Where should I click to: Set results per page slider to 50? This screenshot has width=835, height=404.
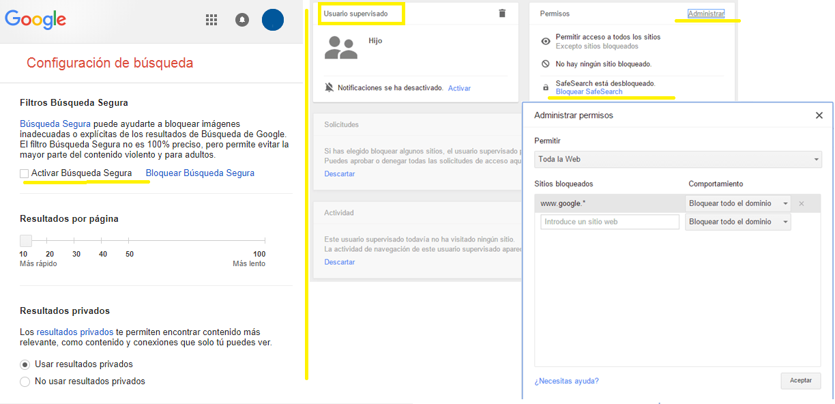[130, 240]
